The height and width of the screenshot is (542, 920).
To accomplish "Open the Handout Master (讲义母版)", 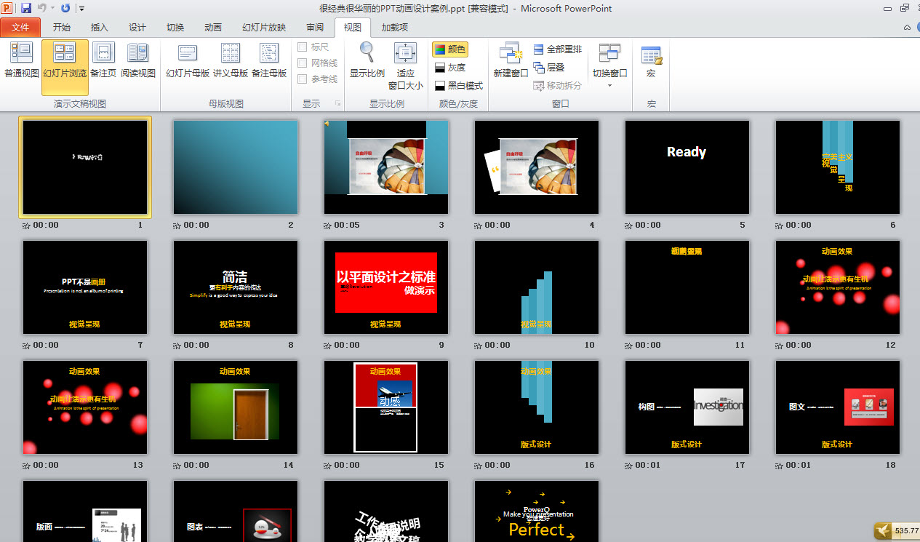I will [230, 60].
